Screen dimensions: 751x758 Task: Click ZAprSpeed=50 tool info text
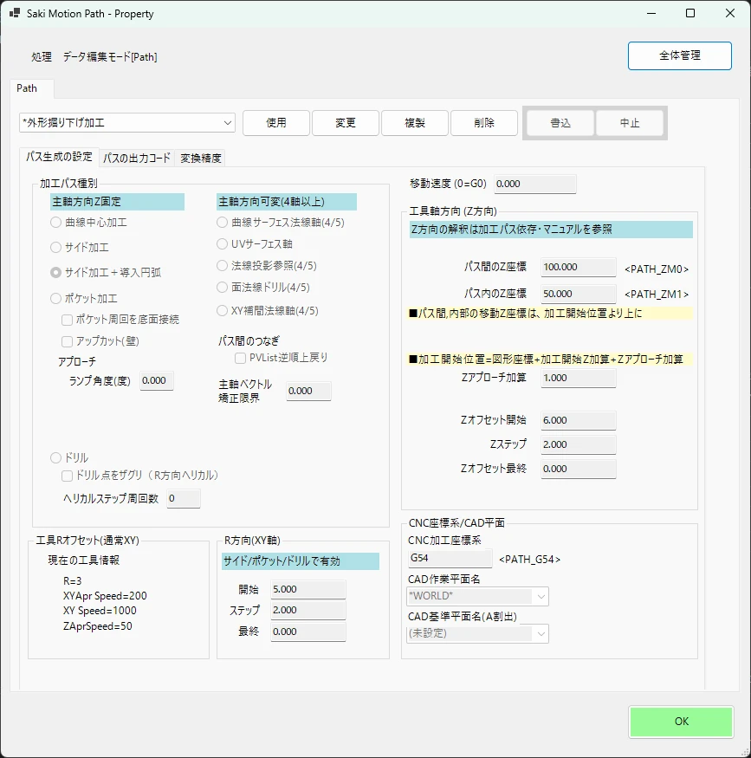pyautogui.click(x=97, y=626)
